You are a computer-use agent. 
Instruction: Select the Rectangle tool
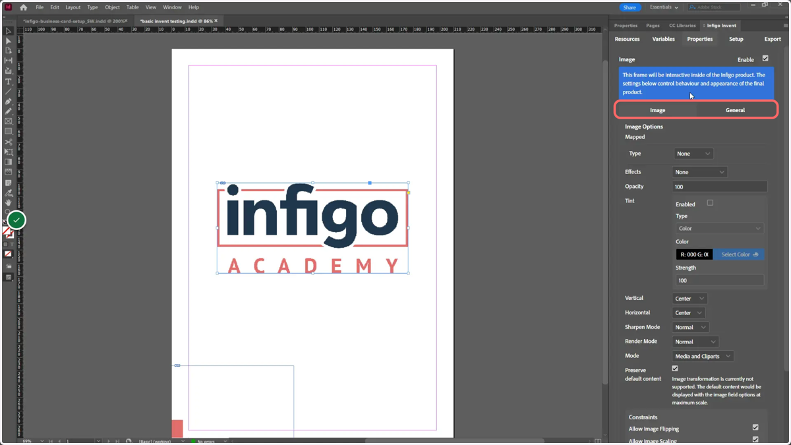(x=9, y=131)
